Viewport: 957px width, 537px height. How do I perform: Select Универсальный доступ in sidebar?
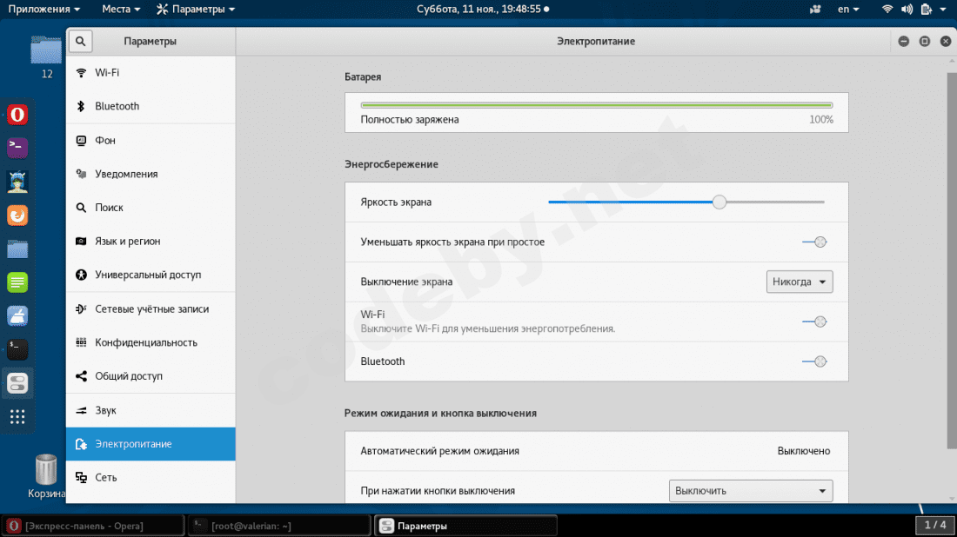click(x=151, y=275)
